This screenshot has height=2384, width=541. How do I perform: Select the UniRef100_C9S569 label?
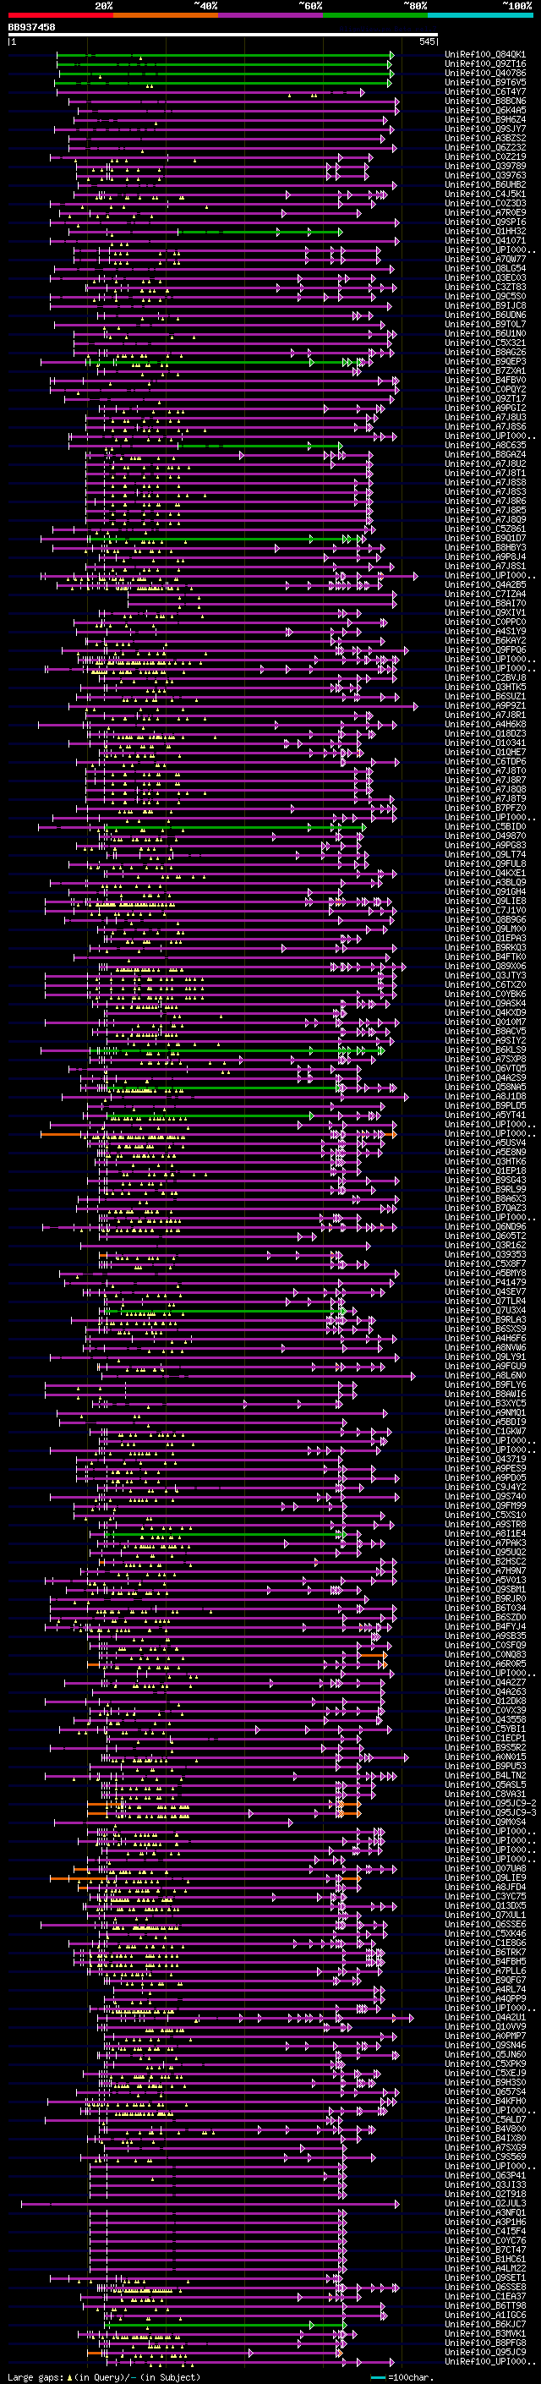coord(485,2157)
